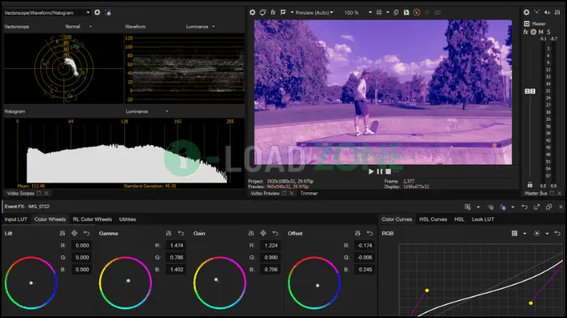Open Video Preview project properties gear

tap(253, 12)
